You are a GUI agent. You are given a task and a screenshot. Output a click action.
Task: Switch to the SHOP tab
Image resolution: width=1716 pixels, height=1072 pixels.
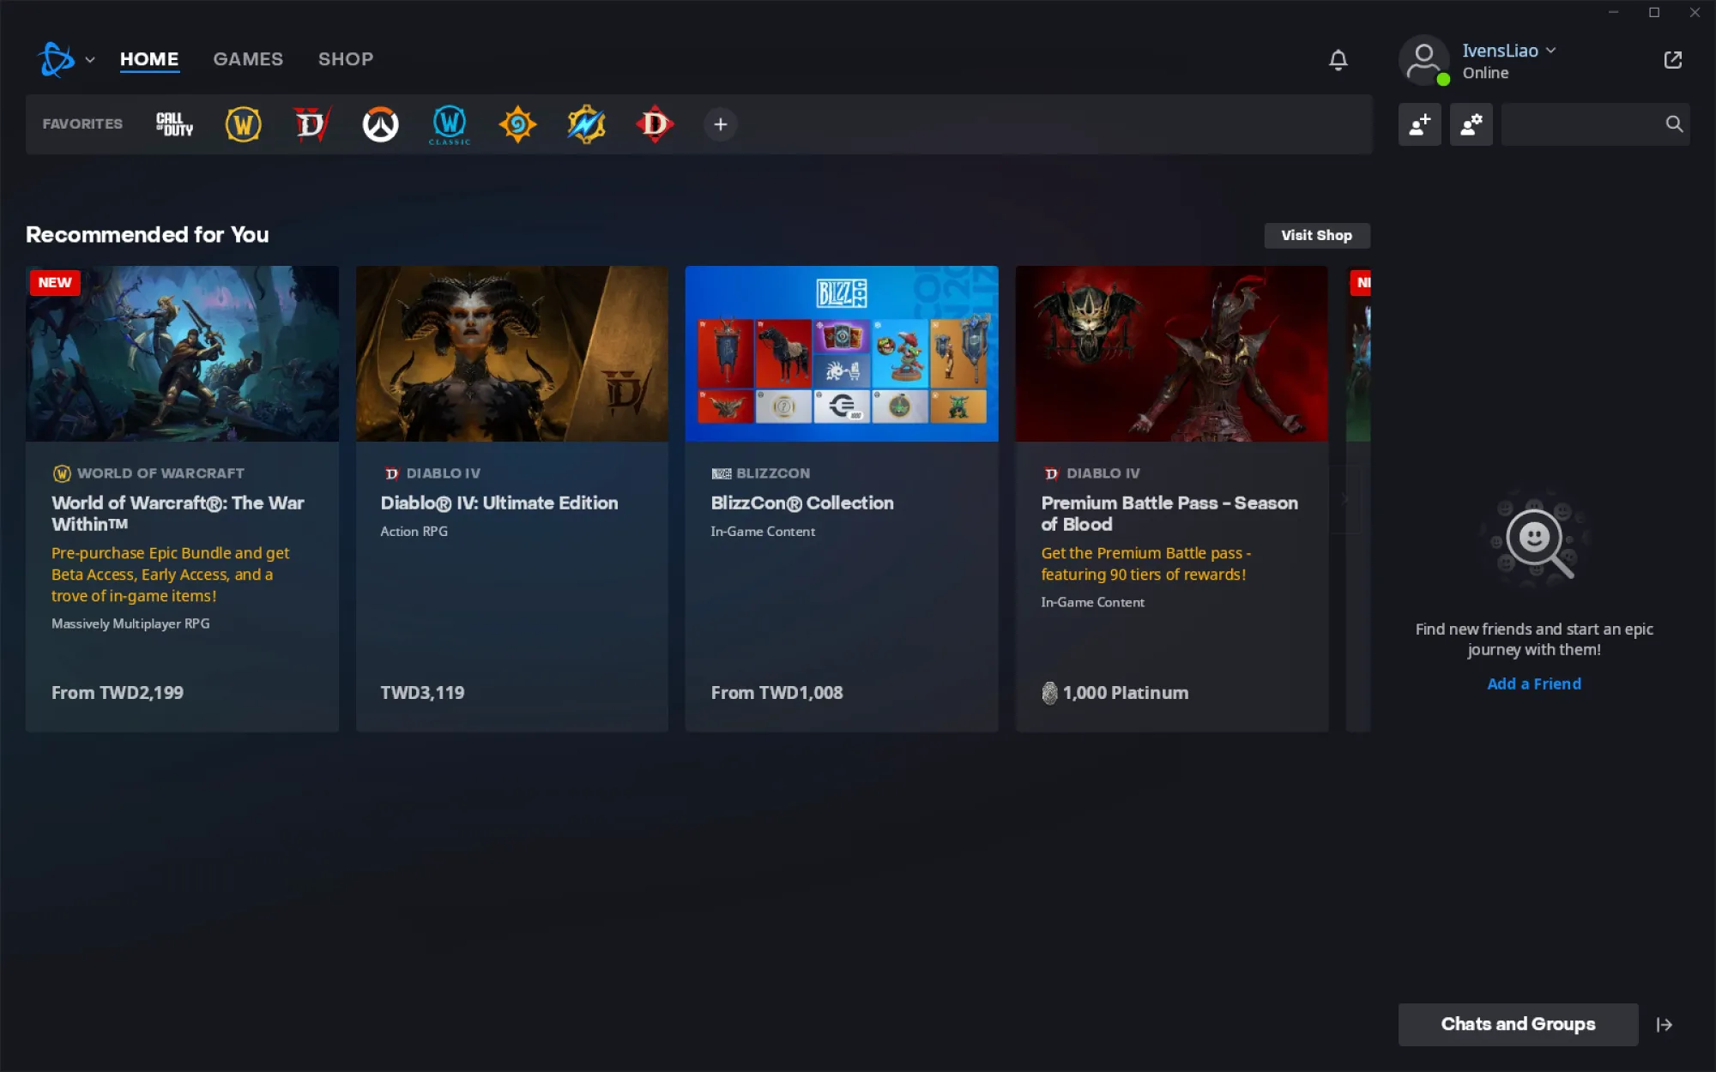point(345,59)
